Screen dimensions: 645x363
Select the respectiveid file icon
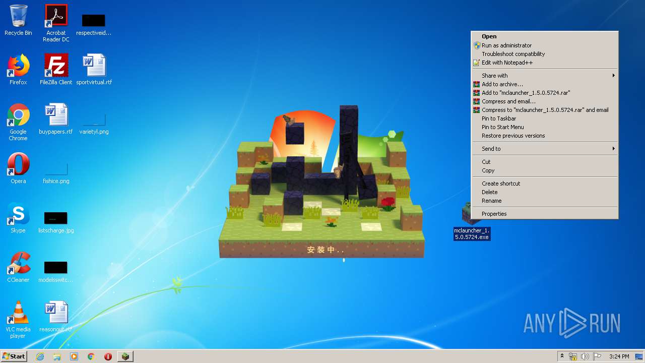(94, 24)
